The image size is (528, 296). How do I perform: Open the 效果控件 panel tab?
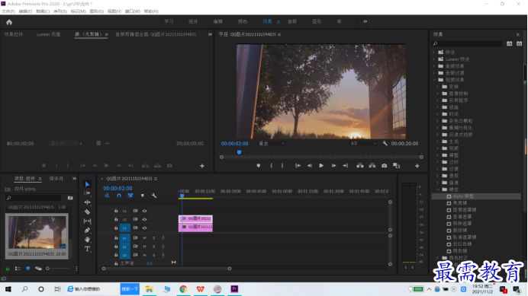pos(14,34)
